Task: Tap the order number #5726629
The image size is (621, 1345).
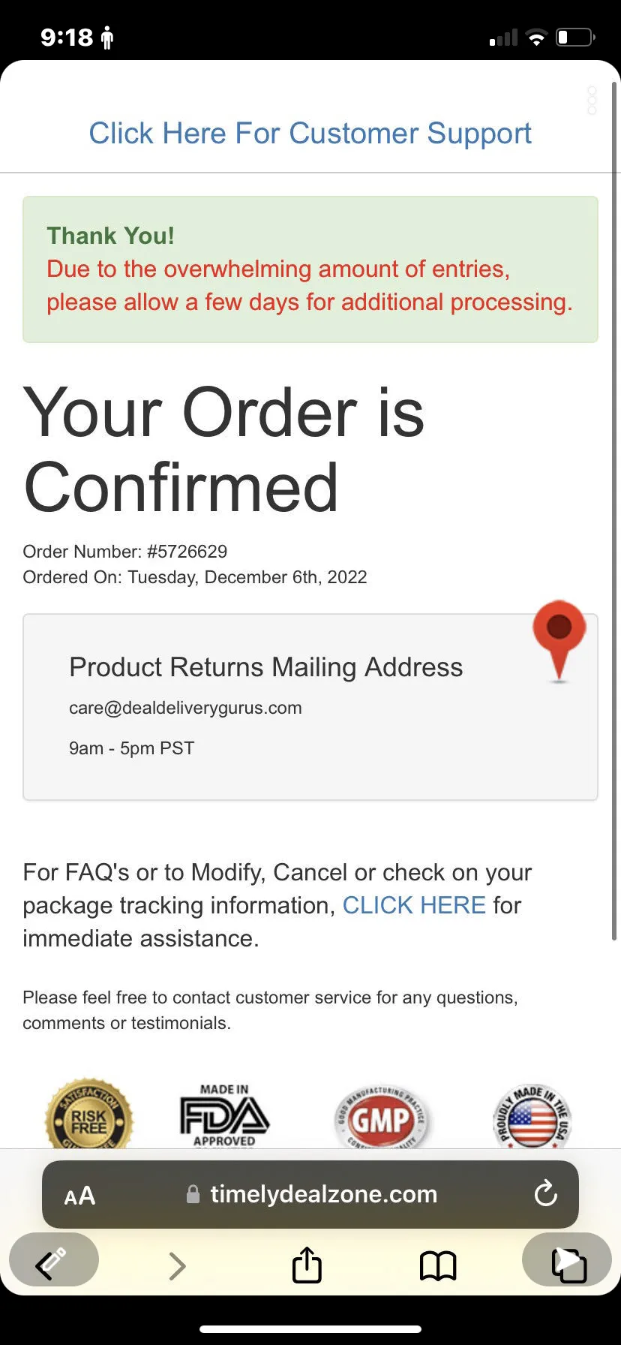Action: [x=187, y=552]
